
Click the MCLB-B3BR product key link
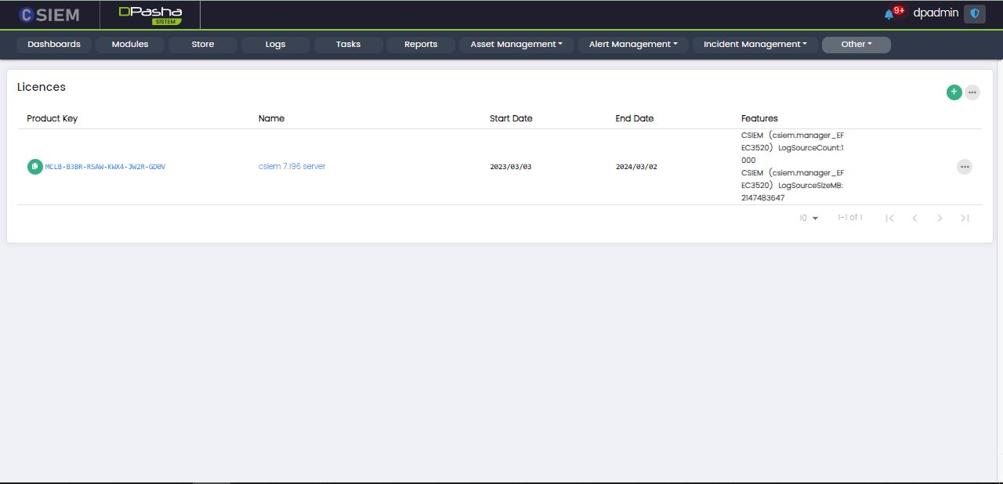coord(105,167)
